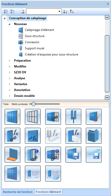Switch to Recherche de fonction tab
Viewport: 111px width, 196px height.
(18, 192)
